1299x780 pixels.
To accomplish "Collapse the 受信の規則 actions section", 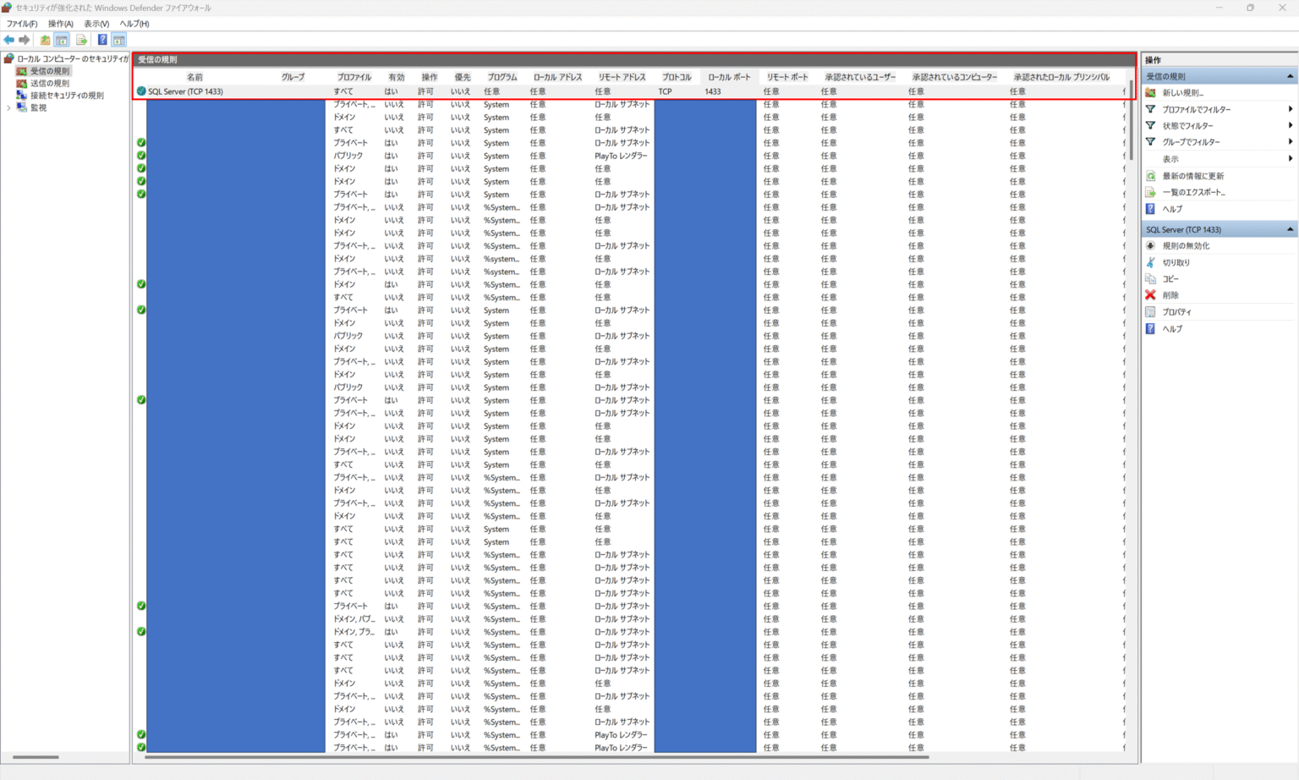I will 1289,75.
